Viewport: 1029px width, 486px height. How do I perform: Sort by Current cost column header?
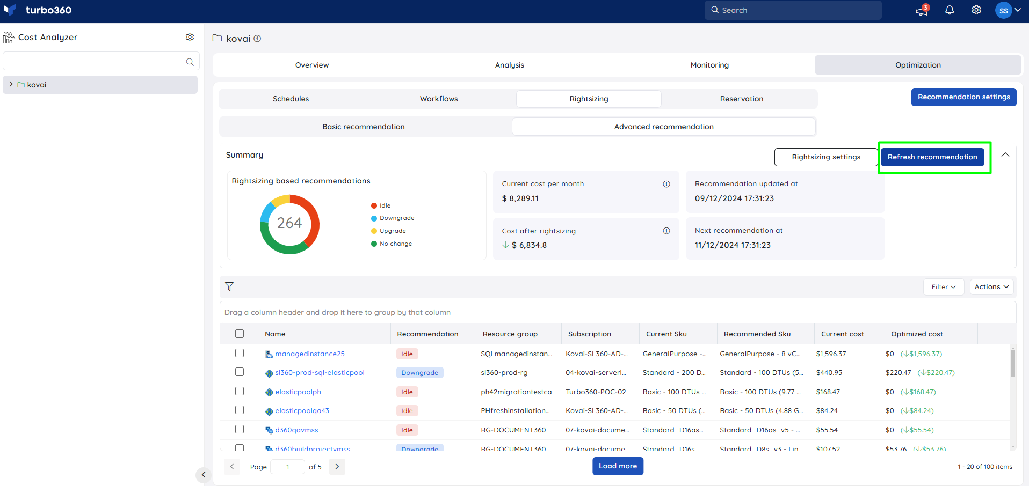(842, 334)
